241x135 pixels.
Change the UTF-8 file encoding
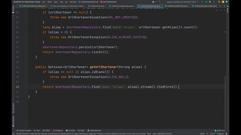(212, 133)
